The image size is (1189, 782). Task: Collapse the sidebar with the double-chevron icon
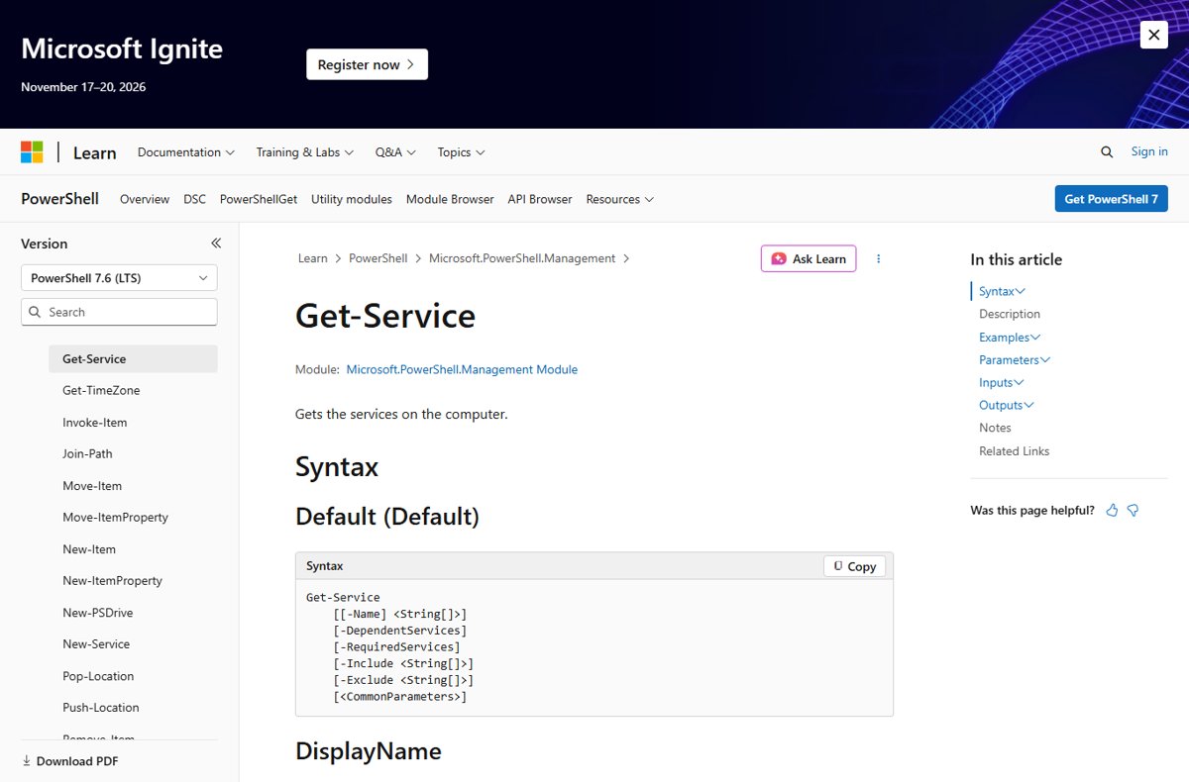pyautogui.click(x=216, y=244)
